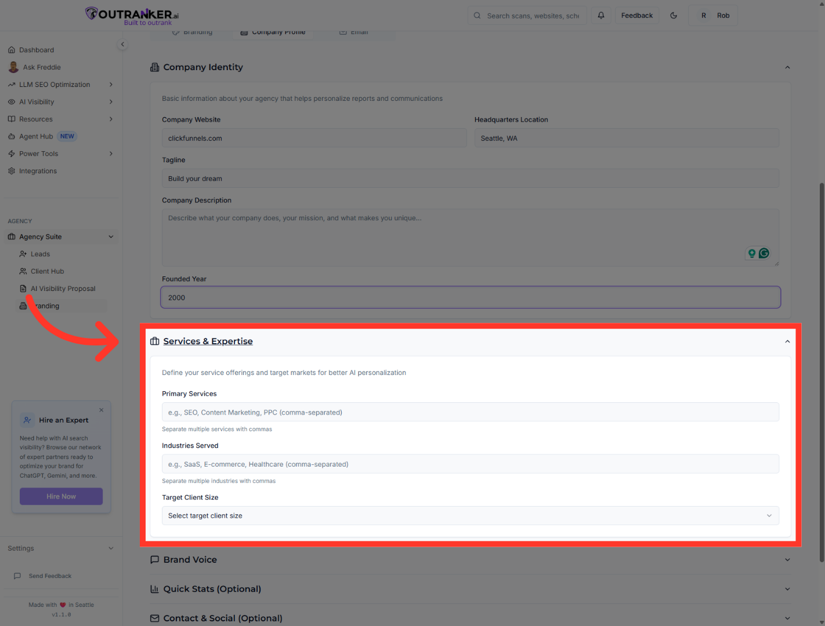Click the green Grammarly G icon
Viewport: 825px width, 626px height.
pos(764,253)
